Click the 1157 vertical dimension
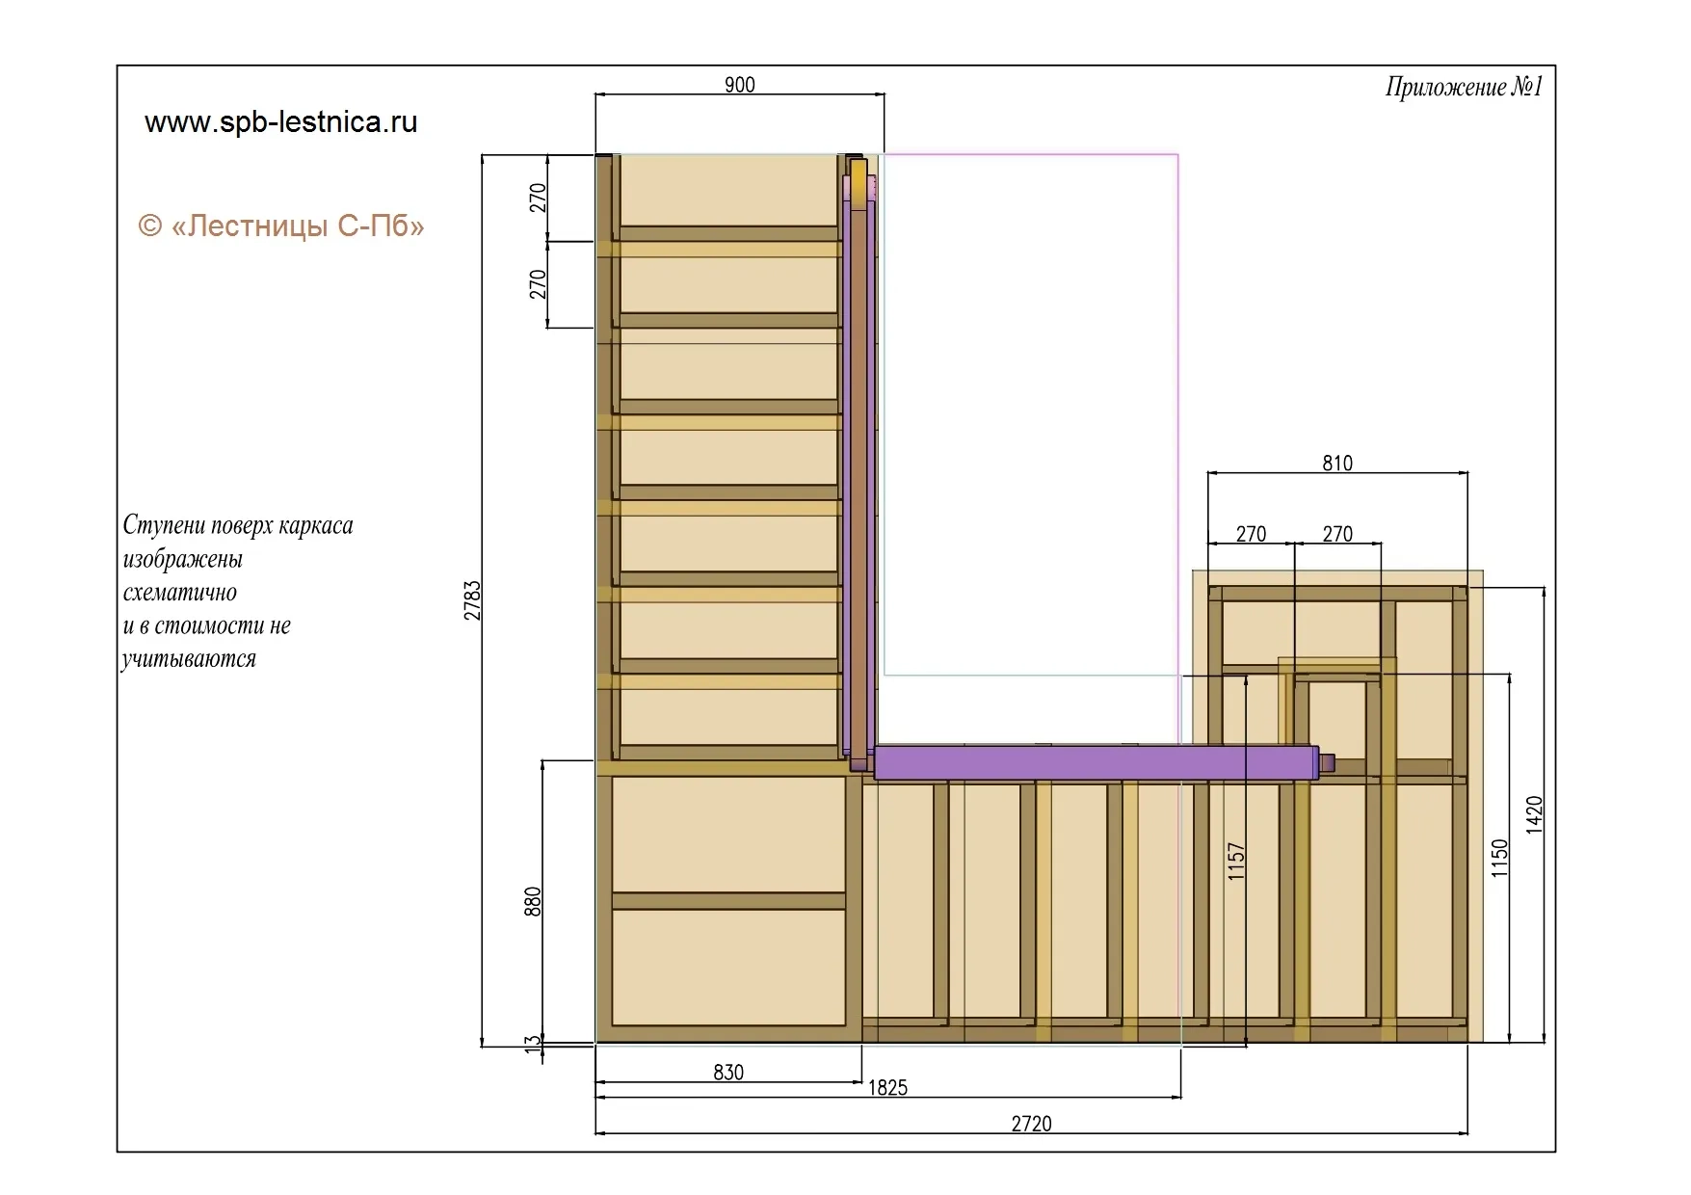The image size is (1691, 1195). (x=1237, y=861)
